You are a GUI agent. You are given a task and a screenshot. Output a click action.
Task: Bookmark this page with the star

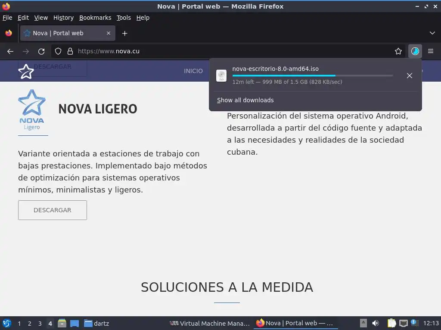pyautogui.click(x=398, y=51)
